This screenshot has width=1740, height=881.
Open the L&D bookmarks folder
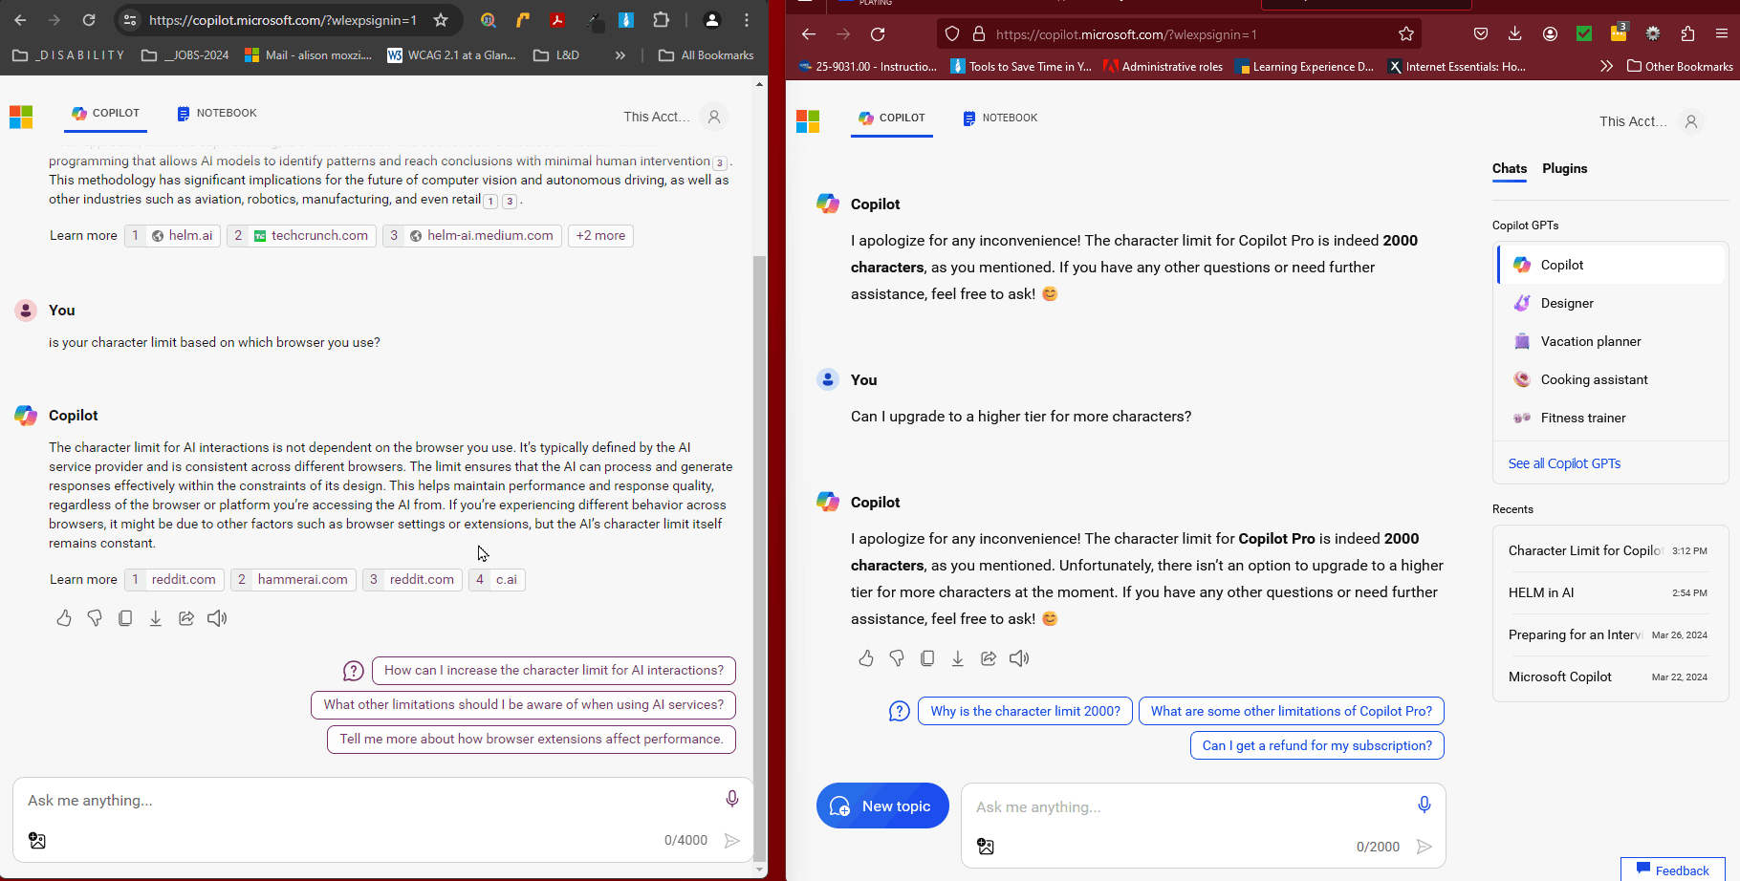coord(556,55)
